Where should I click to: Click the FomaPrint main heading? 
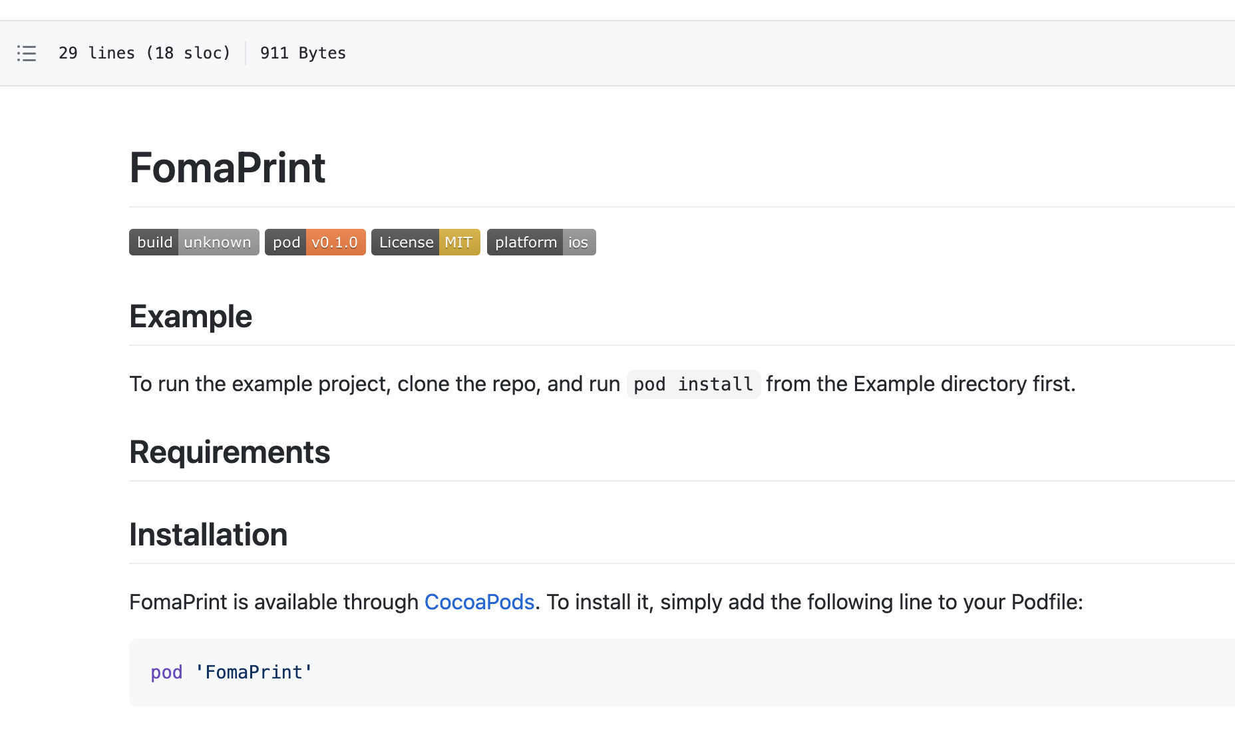[227, 168]
